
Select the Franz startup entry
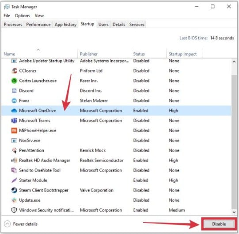coord(116,100)
